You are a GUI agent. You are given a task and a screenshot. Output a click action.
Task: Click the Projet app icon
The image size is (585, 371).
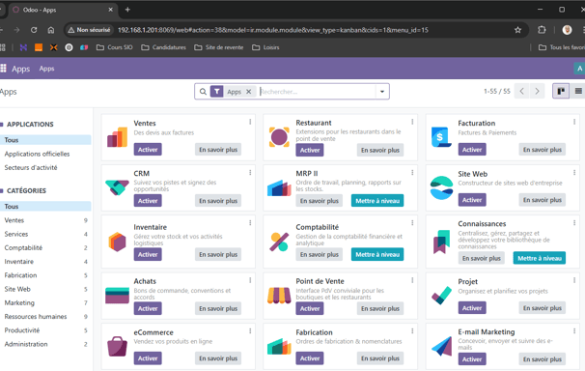(x=441, y=296)
